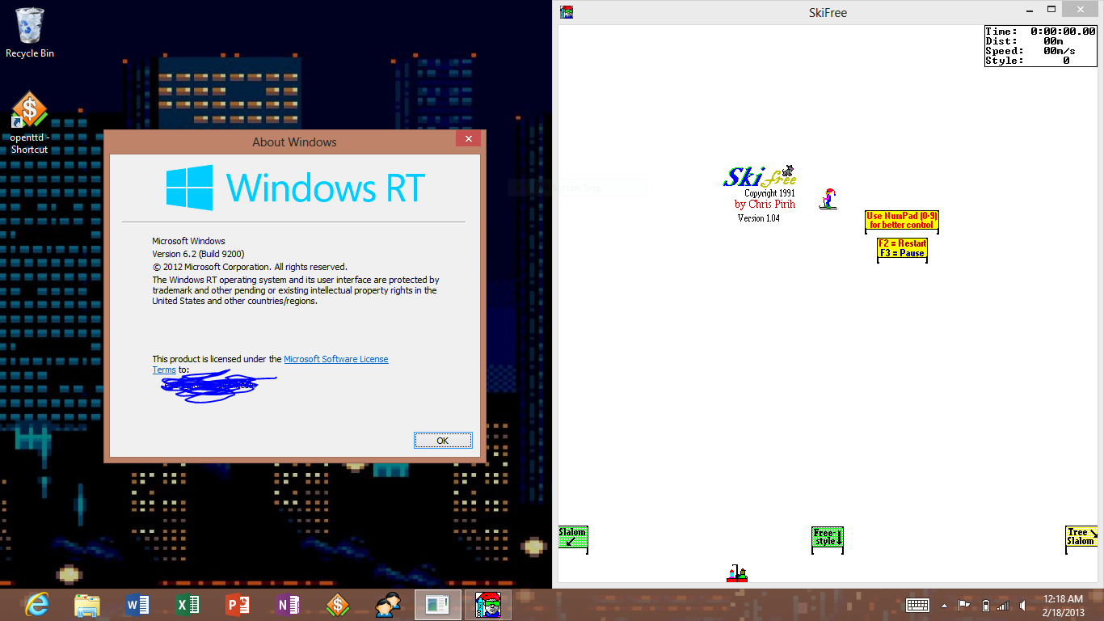Open the Action Center flag icon
This screenshot has height=621, width=1104.
pos(964,605)
